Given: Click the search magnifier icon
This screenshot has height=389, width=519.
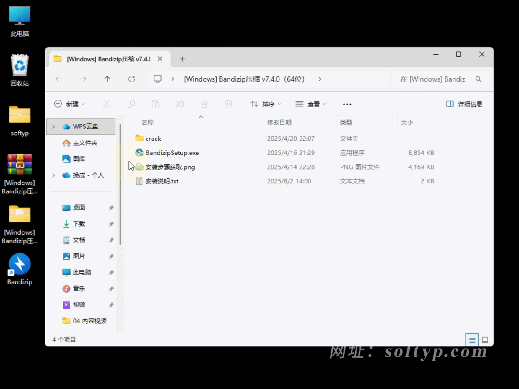Looking at the screenshot, I should coord(478,79).
